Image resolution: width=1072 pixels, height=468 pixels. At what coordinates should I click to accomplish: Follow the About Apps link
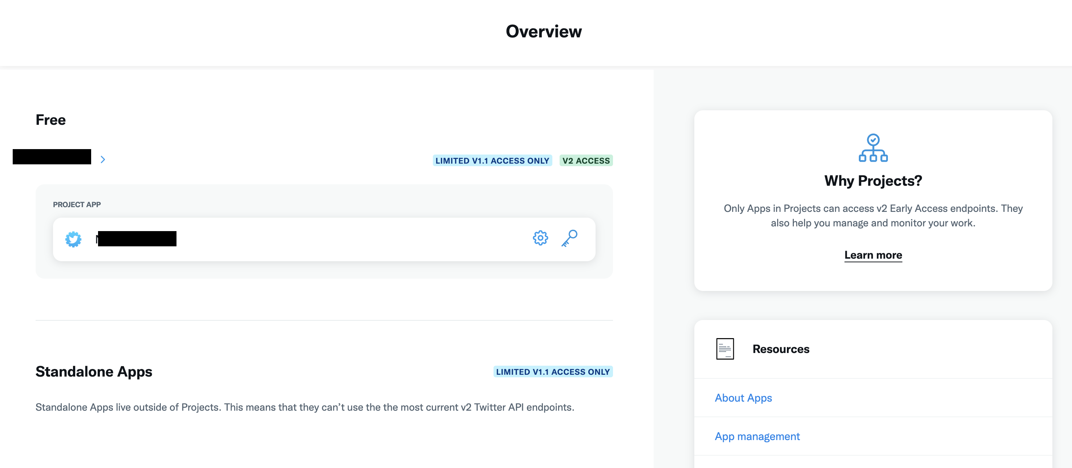[743, 398]
